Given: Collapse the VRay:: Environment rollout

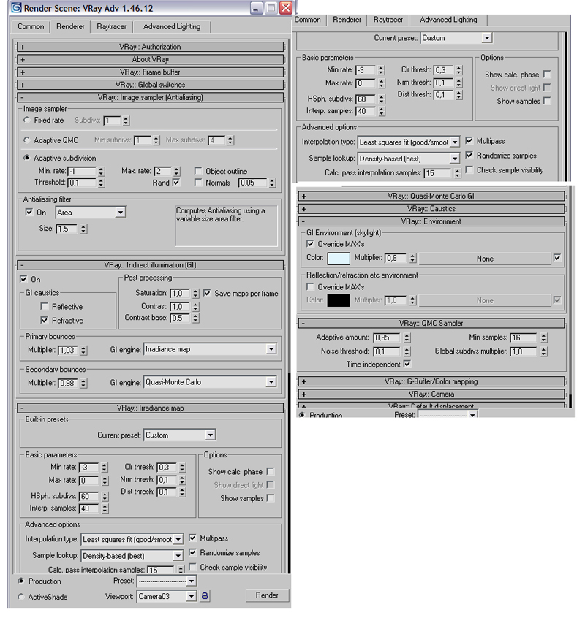Looking at the screenshot, I should pyautogui.click(x=431, y=221).
